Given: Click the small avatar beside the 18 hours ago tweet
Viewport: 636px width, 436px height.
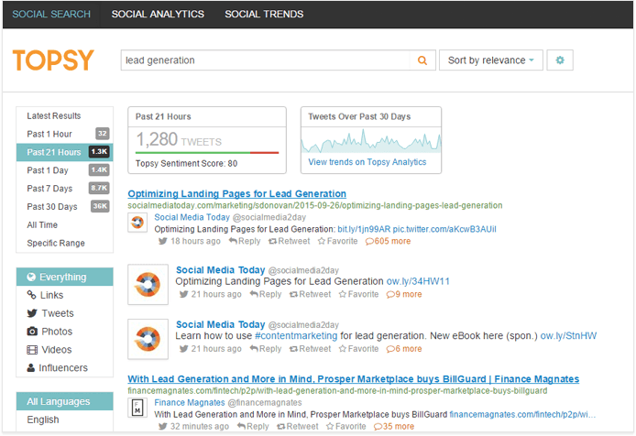Looking at the screenshot, I should click(137, 223).
